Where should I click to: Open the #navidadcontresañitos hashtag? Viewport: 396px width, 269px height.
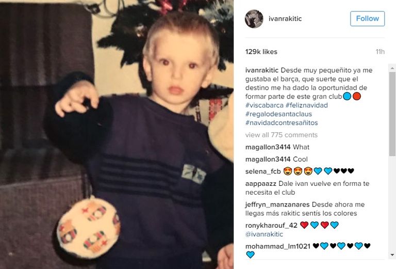[282, 122]
